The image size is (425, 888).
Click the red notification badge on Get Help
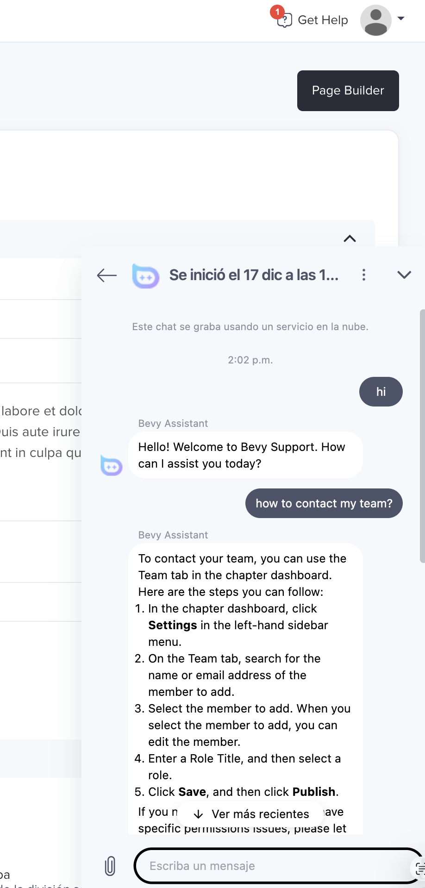point(277,12)
